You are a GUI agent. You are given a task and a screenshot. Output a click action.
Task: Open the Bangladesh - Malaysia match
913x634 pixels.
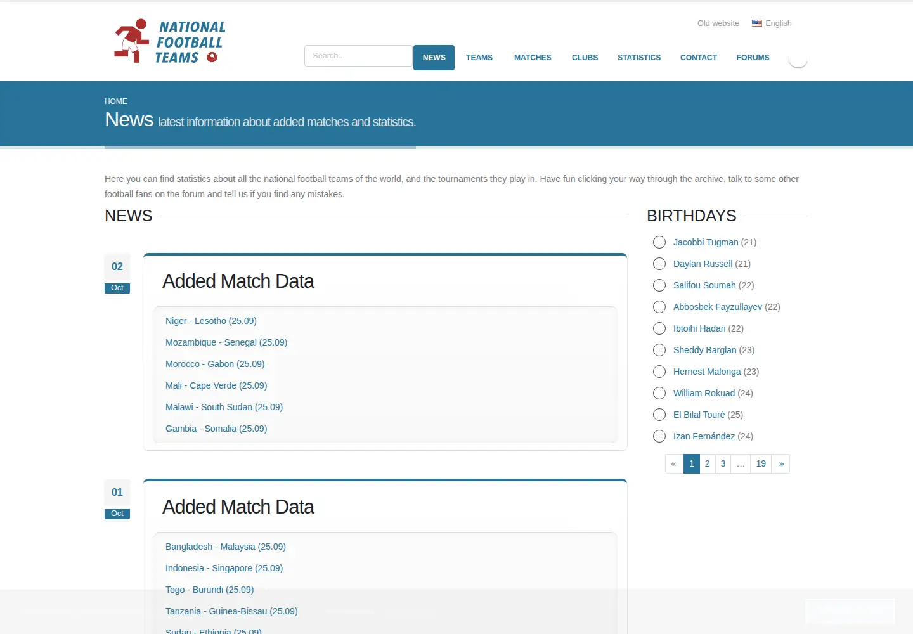pos(226,547)
